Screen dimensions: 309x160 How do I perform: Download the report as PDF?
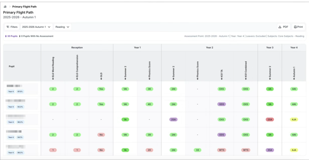coord(284,27)
